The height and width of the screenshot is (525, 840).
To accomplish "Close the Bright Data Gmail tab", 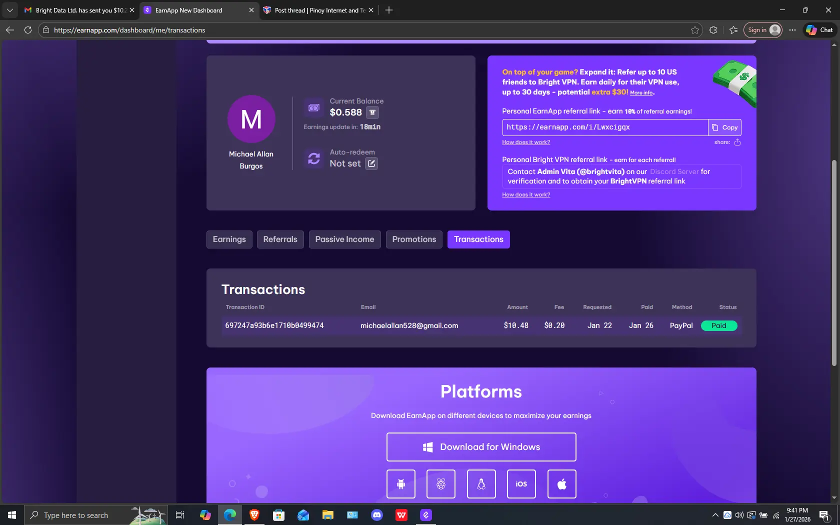I will (x=132, y=10).
